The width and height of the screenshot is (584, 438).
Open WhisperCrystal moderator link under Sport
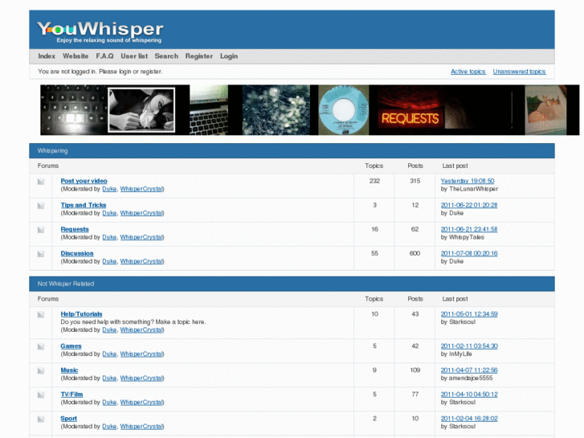point(141,427)
